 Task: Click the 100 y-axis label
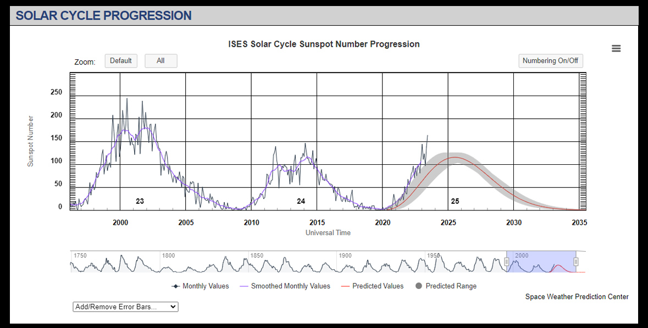coord(57,161)
